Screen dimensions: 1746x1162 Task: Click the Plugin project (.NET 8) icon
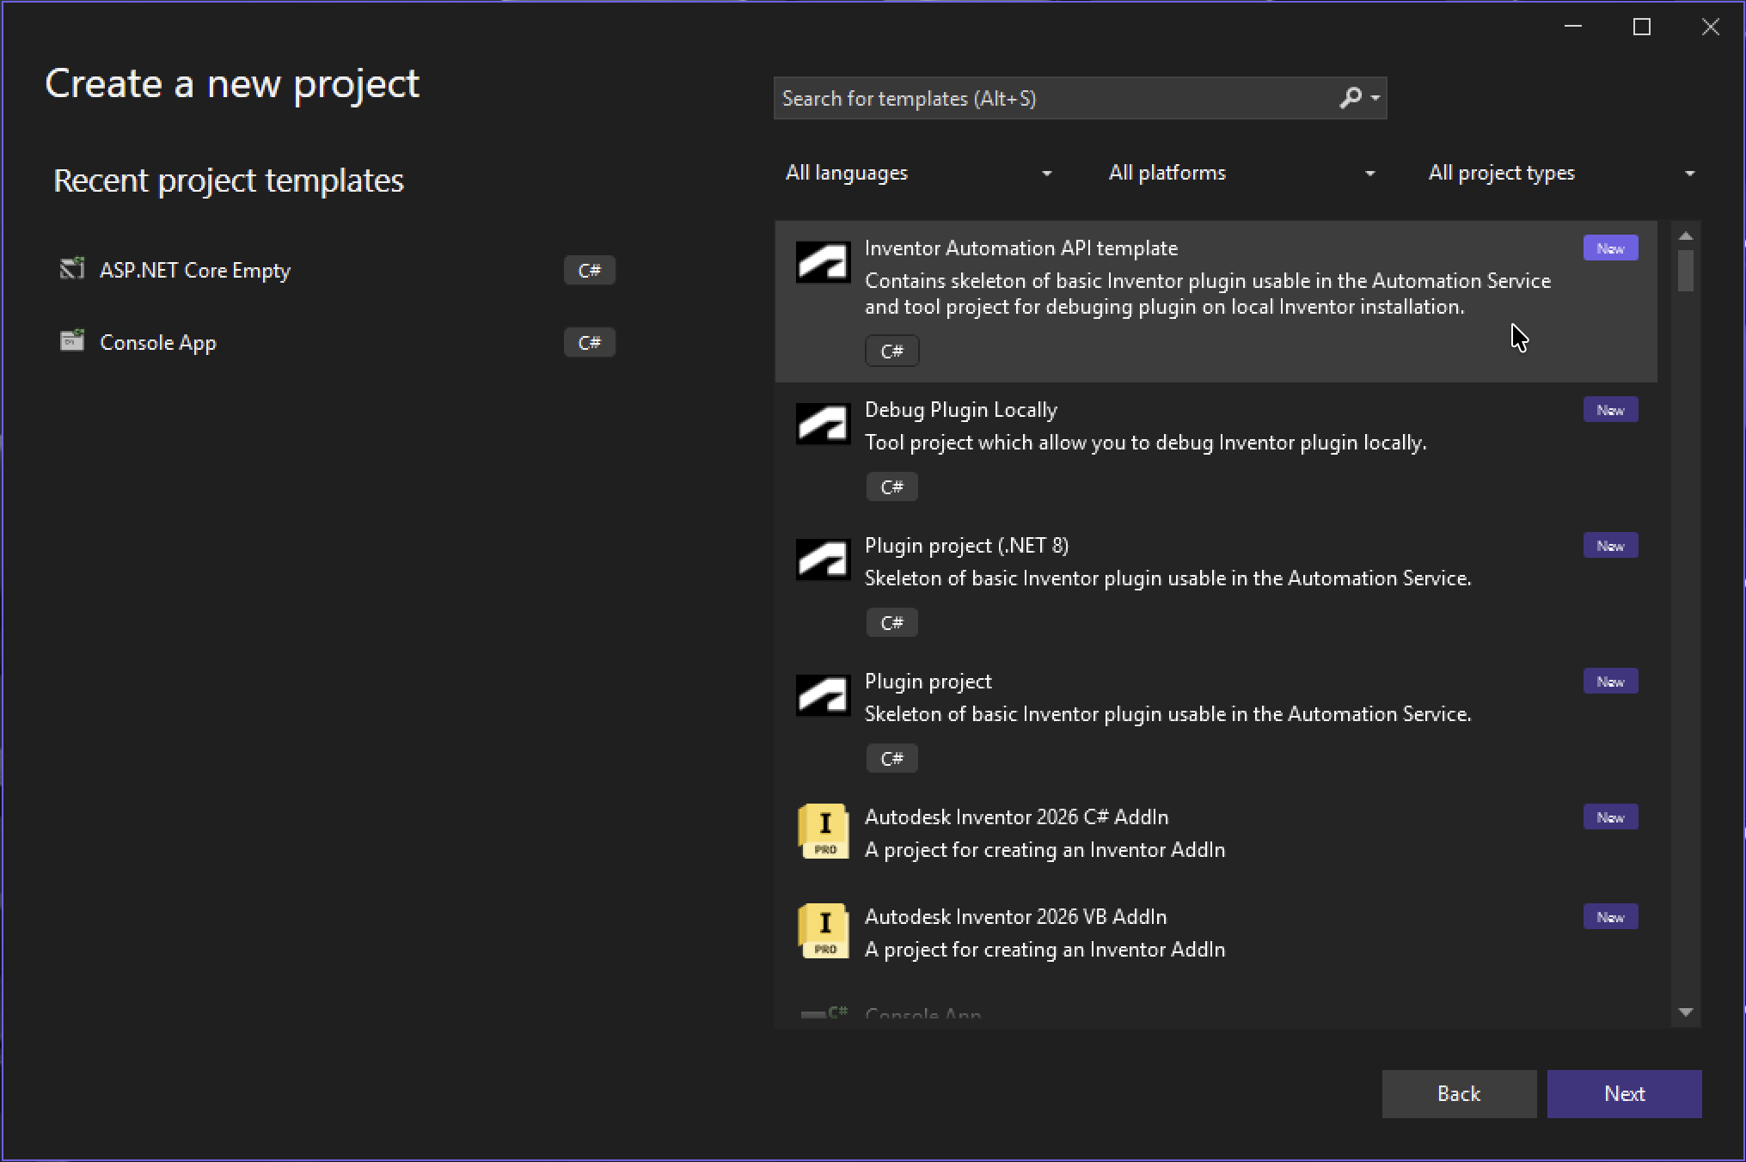point(823,559)
